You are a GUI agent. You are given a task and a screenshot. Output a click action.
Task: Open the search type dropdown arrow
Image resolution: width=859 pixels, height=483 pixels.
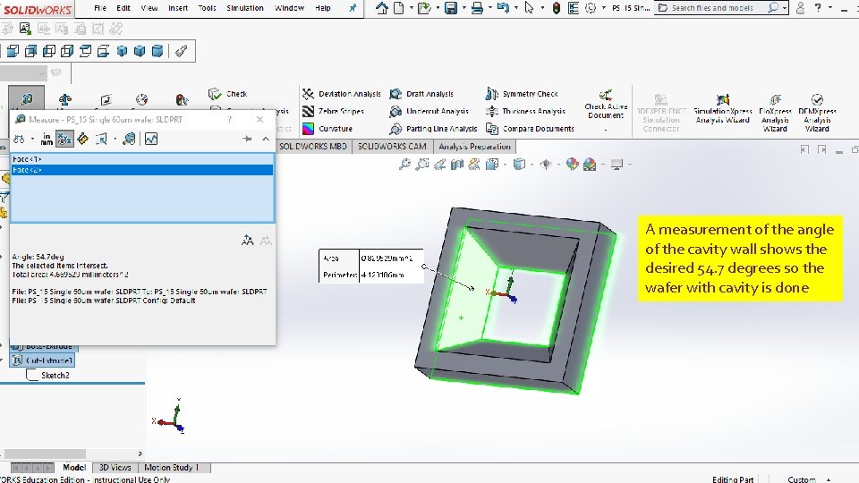[x=785, y=8]
